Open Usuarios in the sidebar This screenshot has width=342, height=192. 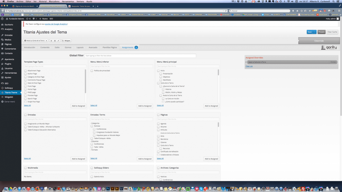[x=8, y=68]
